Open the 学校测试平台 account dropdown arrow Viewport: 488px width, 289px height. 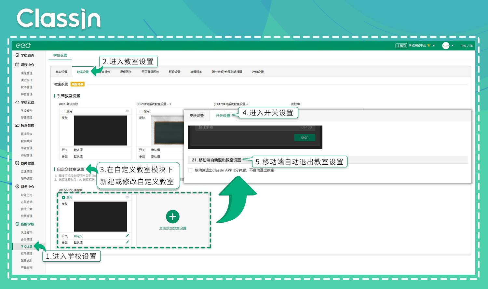click(434, 46)
